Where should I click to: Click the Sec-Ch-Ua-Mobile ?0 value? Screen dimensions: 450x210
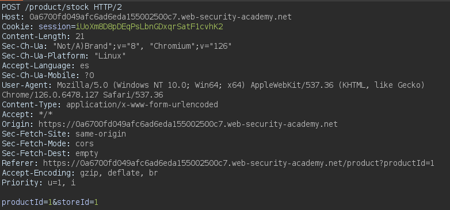point(89,75)
